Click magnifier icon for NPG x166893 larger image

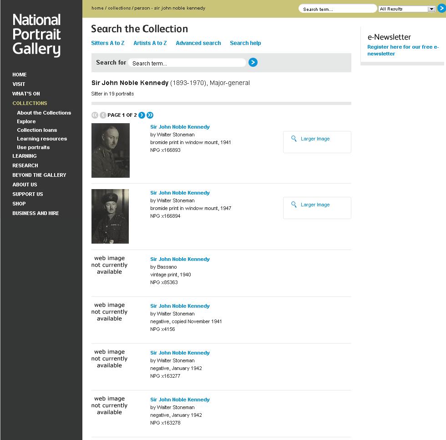click(294, 139)
